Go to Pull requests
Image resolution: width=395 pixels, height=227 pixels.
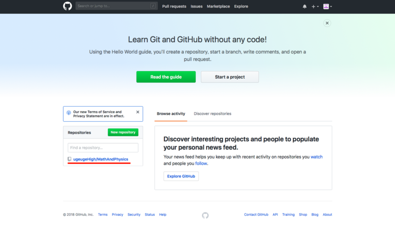174,6
